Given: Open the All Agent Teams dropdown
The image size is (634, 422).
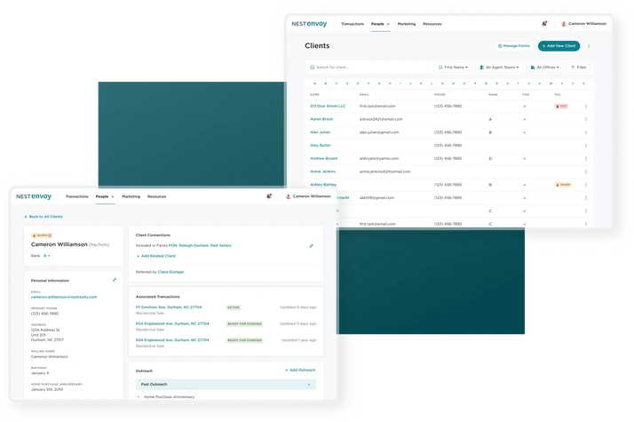Looking at the screenshot, I should point(499,68).
